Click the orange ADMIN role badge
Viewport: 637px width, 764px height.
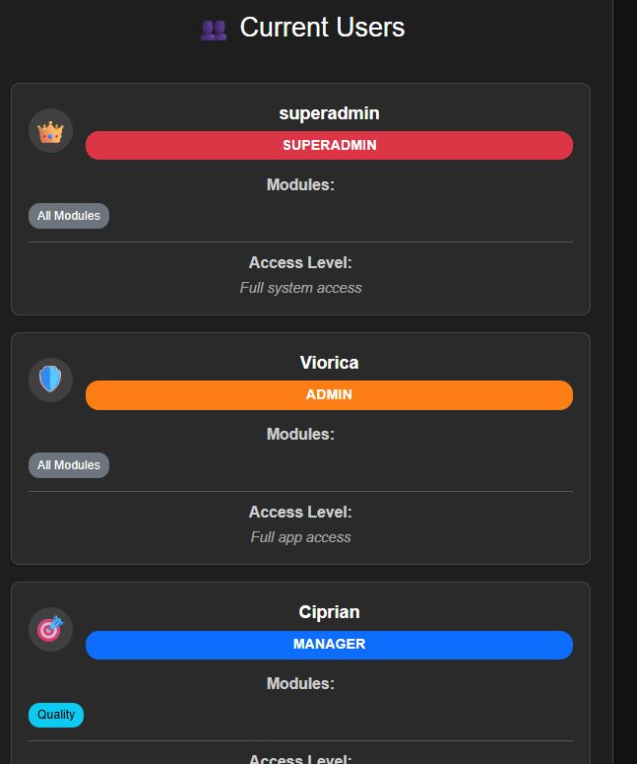[329, 395]
